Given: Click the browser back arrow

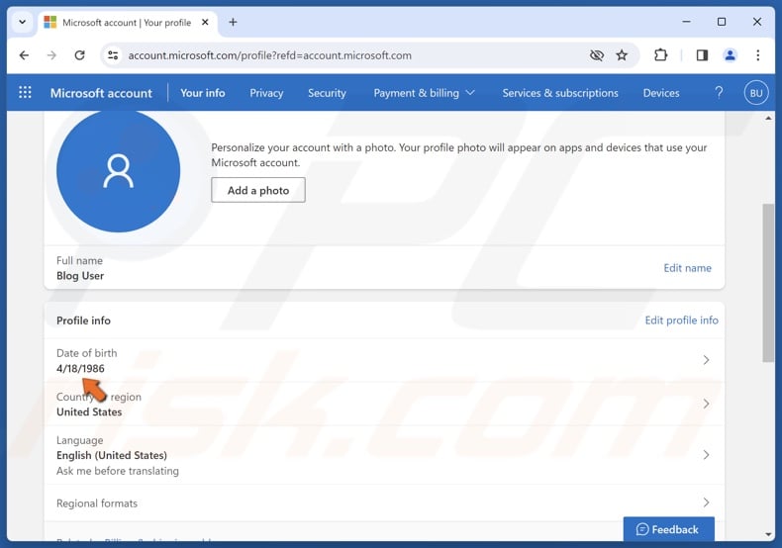Looking at the screenshot, I should [x=24, y=55].
